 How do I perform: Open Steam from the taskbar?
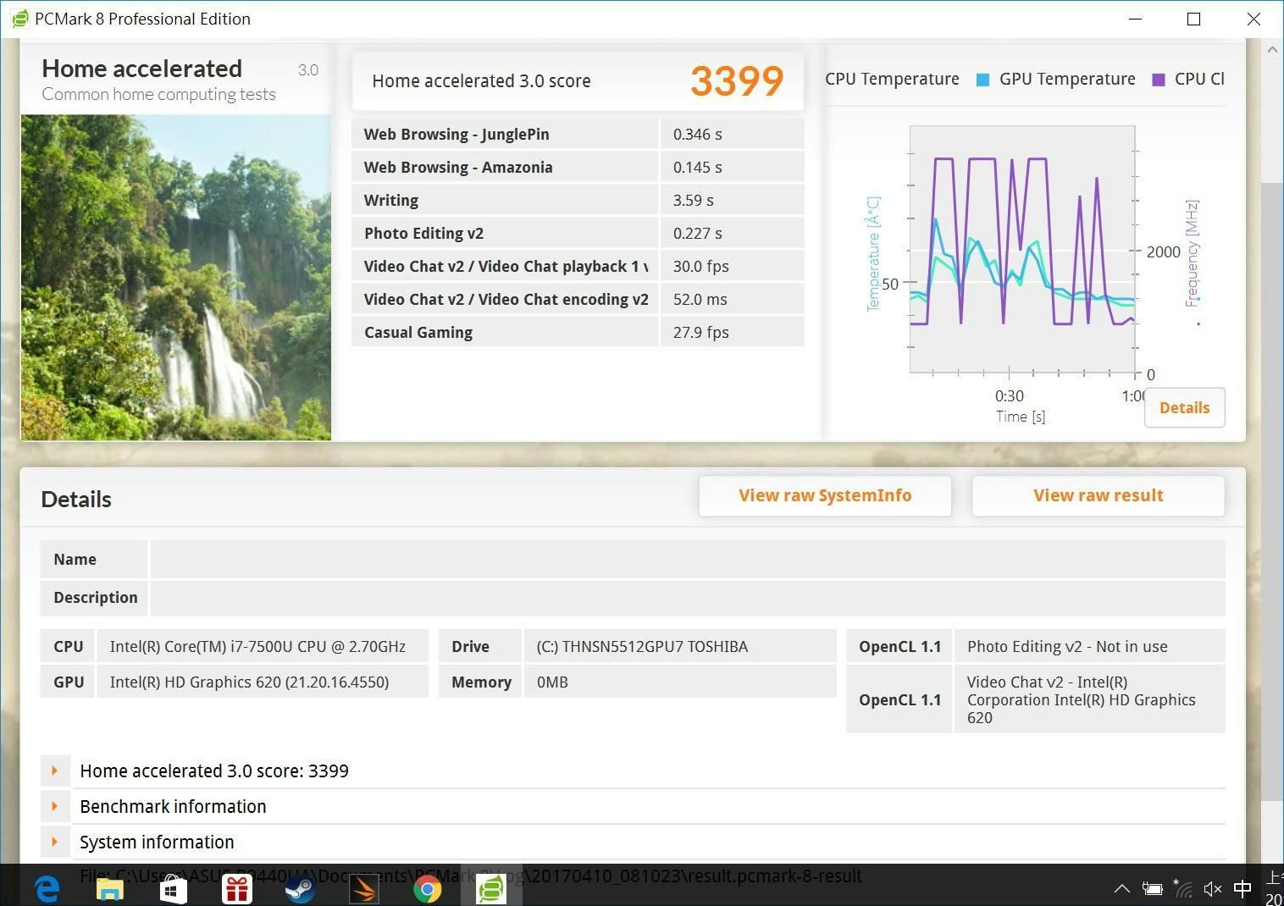300,888
